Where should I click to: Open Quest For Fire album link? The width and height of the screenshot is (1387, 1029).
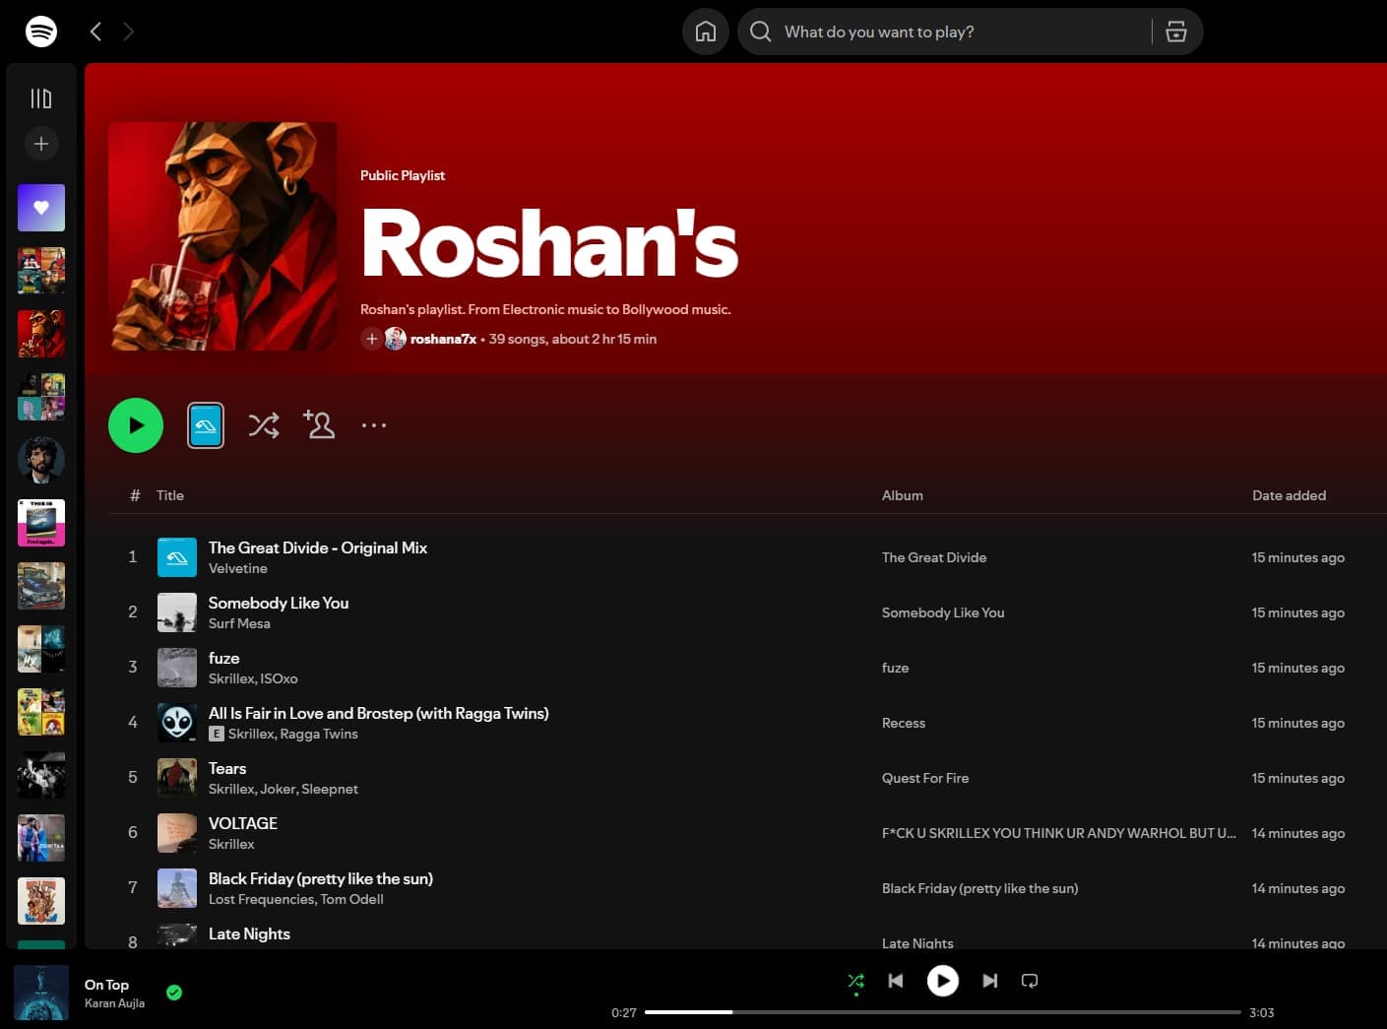[x=925, y=778]
